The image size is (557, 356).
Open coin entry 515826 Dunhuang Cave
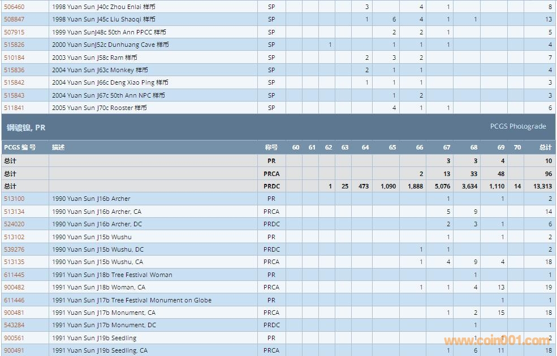point(14,45)
